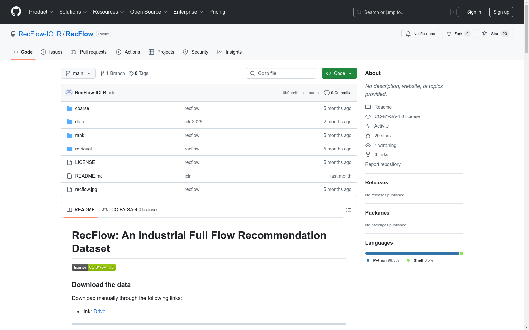Click the LICENSE file icon
Image resolution: width=529 pixels, height=330 pixels.
tap(69, 162)
